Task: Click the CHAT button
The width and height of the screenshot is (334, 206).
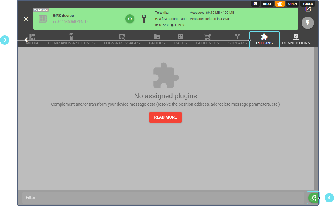Action: [267, 4]
